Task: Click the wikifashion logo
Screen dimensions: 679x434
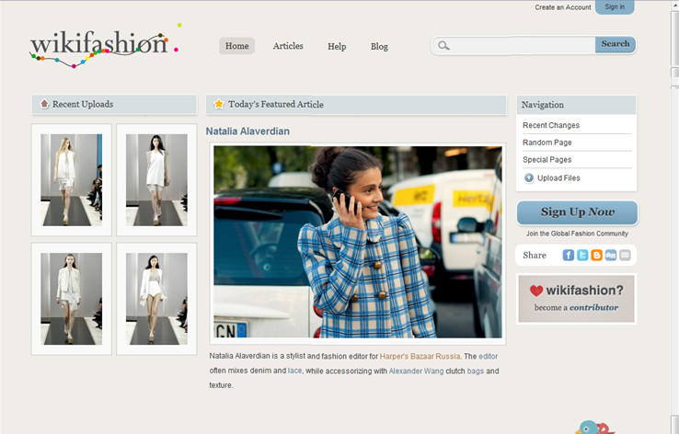Action: pos(99,46)
